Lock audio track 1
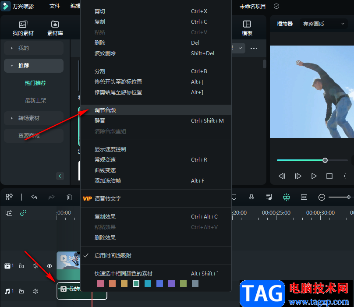 21,291
